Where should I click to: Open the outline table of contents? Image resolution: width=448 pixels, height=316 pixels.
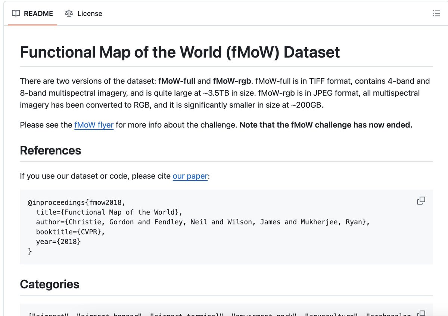click(x=436, y=13)
